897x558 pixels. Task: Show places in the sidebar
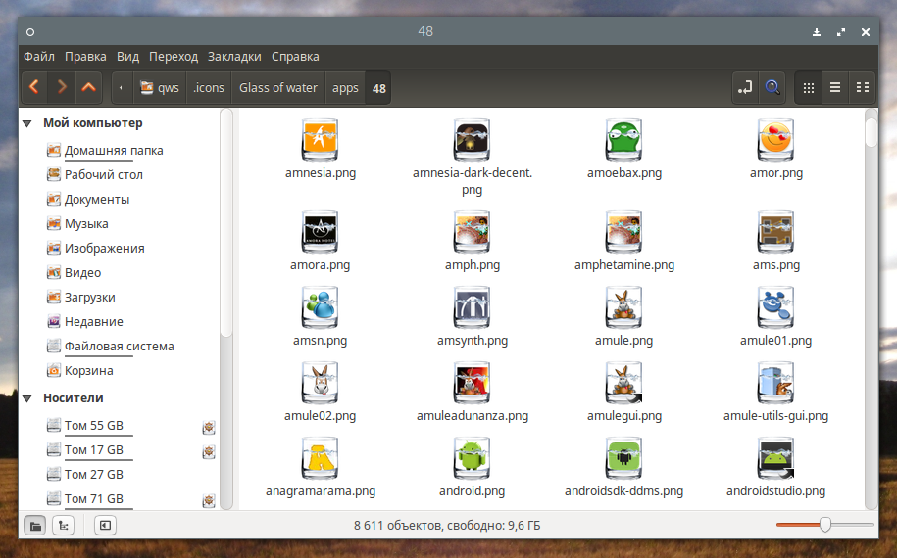[x=35, y=526]
